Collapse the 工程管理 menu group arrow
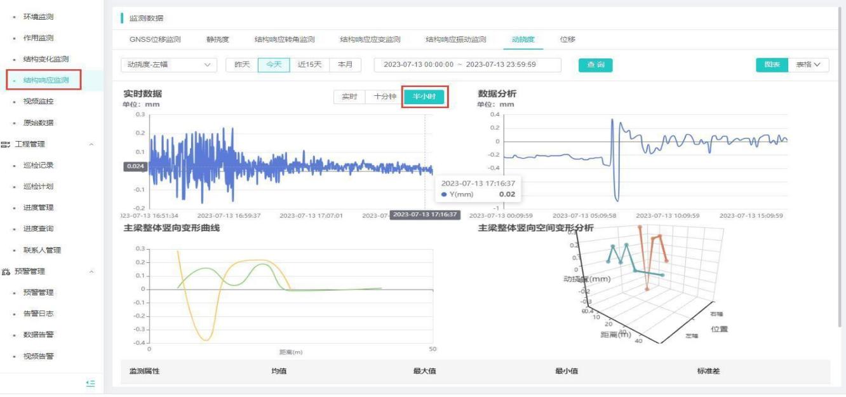 [91, 144]
